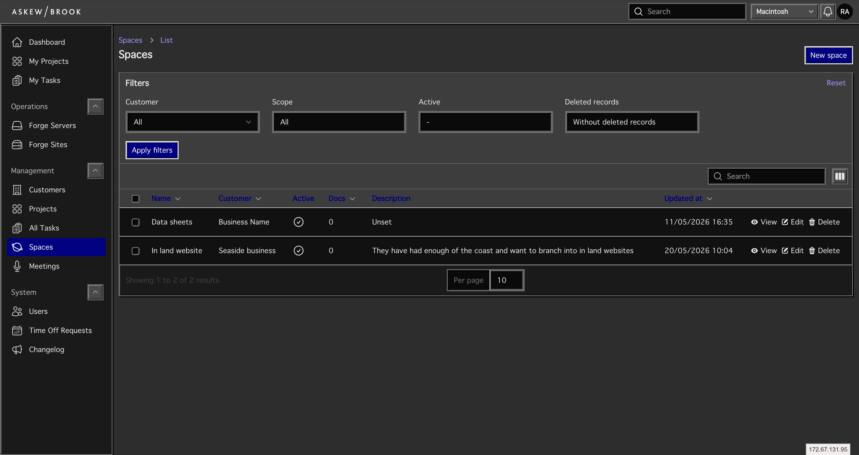This screenshot has height=455, width=859.
Task: Sort table by Name column
Action: point(166,199)
